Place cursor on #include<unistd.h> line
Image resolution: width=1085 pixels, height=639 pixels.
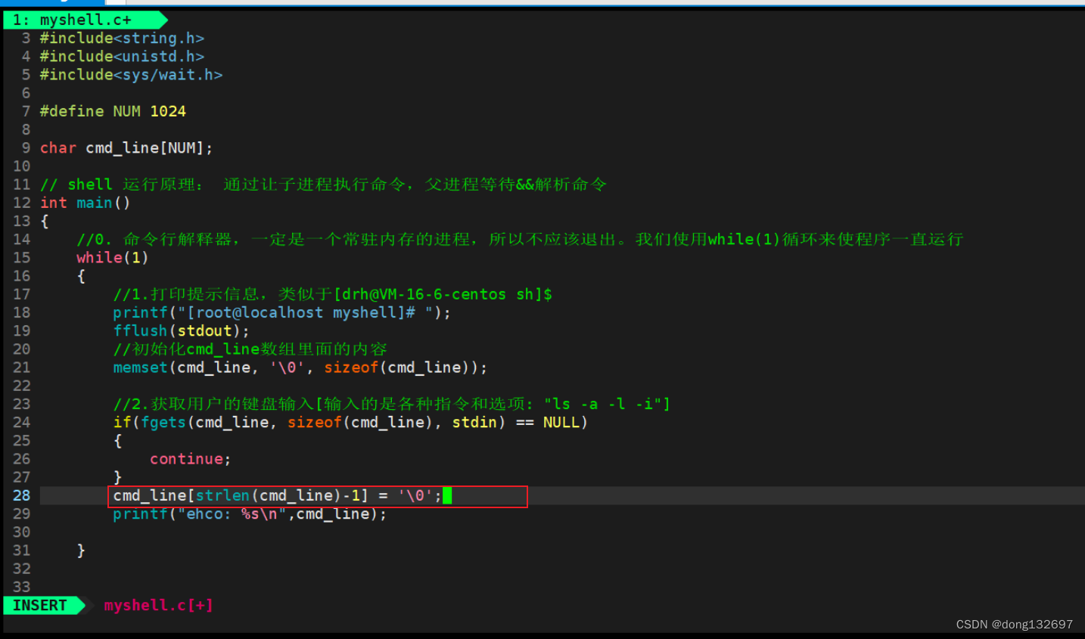(x=122, y=56)
